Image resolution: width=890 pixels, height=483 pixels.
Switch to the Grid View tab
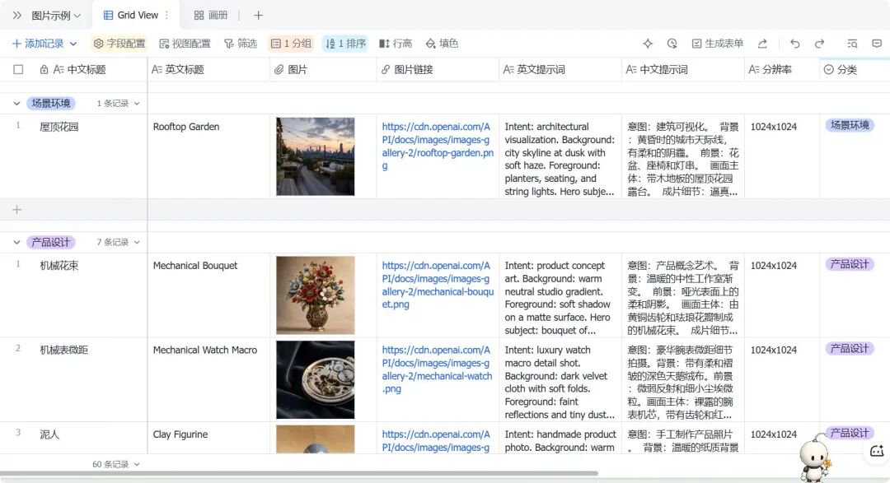point(130,16)
